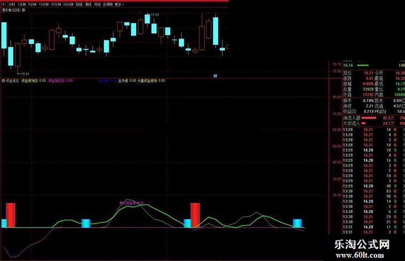Image resolution: width=405 pixels, height=261 pixels.
Task: Click the 17.51 high price label
Action: point(155,15)
